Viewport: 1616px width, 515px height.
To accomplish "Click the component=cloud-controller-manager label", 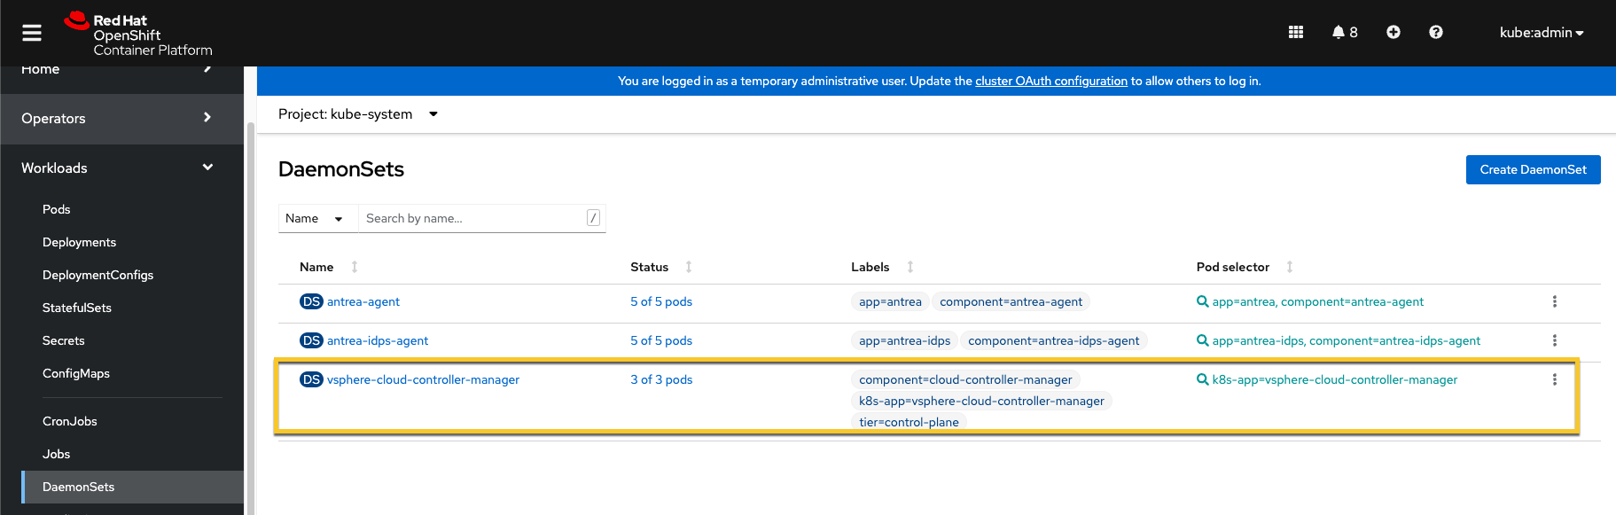I will point(965,379).
